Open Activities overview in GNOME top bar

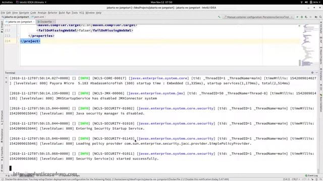(7, 2)
